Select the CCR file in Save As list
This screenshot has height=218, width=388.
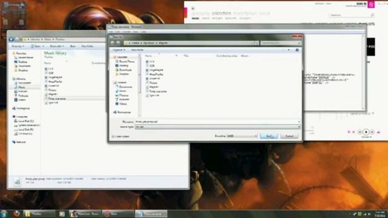(x=150, y=66)
